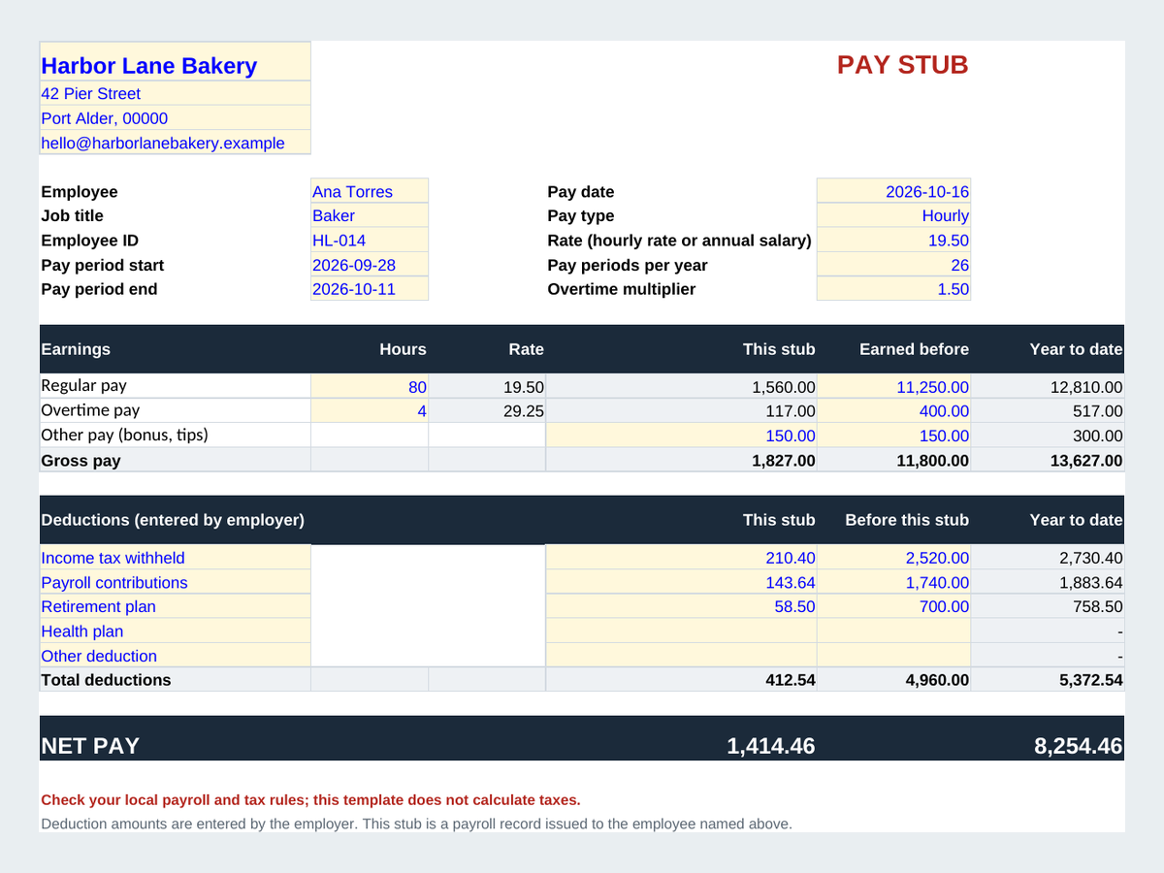Screen dimensions: 1164x873
Task: Click the Job title label
Action: [x=72, y=216]
